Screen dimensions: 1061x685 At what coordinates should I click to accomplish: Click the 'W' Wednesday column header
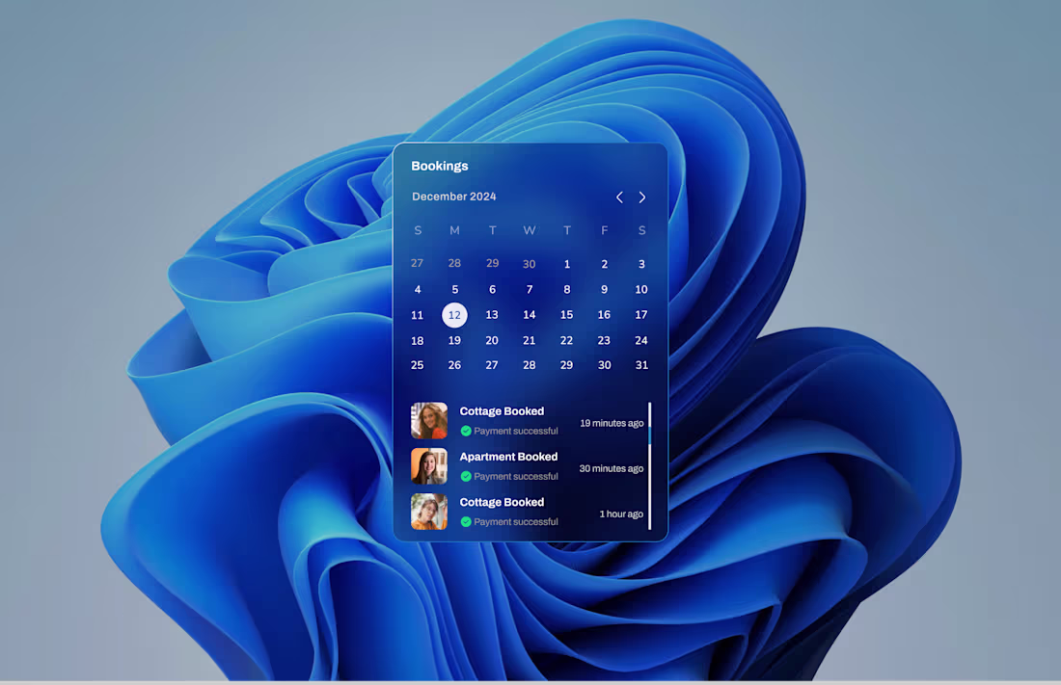(530, 230)
